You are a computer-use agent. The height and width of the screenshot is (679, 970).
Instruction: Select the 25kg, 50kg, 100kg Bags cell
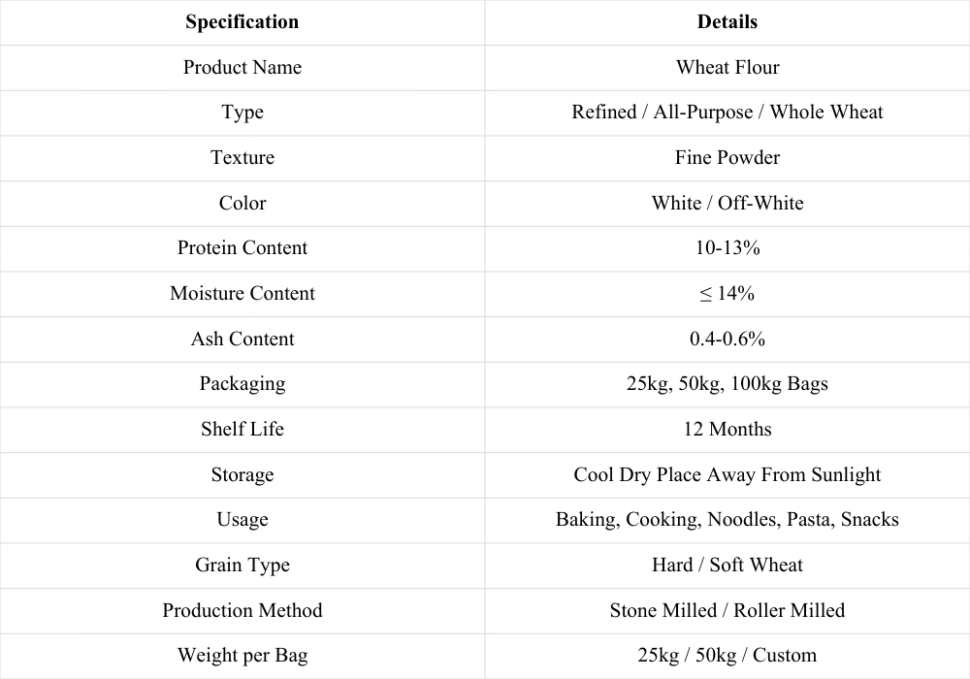coord(727,384)
